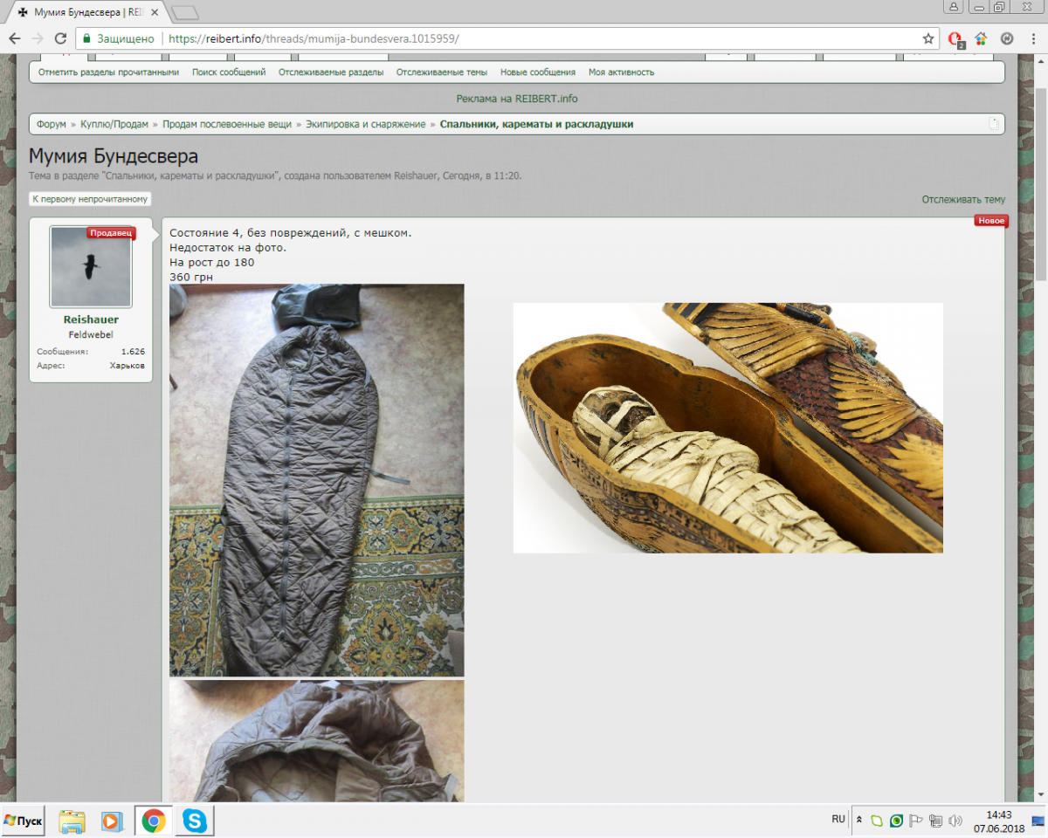Viewport: 1048px width, 838px height.
Task: Click the browser Forward arrow
Action: point(38,38)
